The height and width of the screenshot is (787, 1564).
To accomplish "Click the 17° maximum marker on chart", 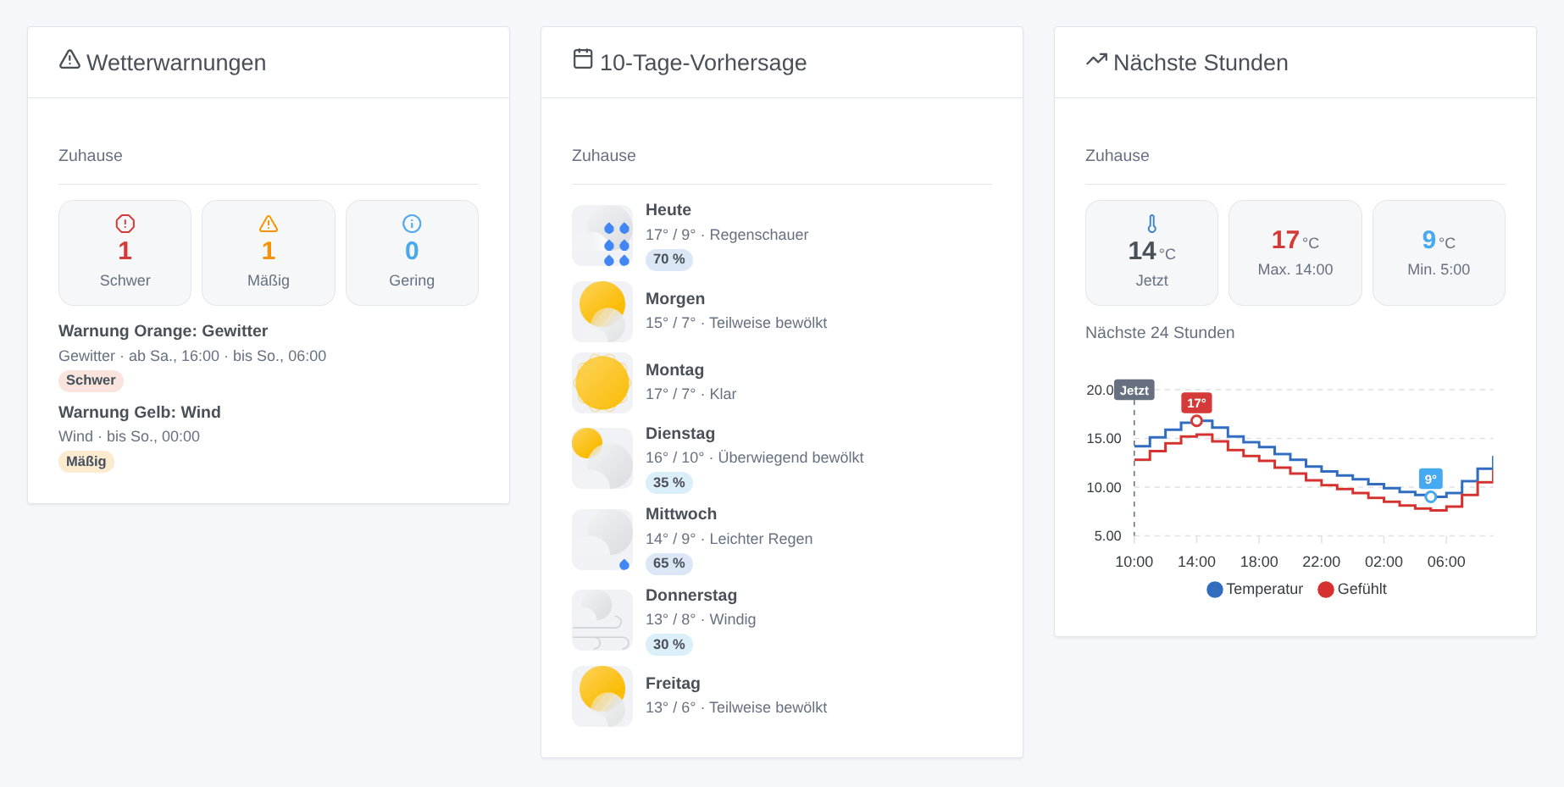I will pos(1196,403).
